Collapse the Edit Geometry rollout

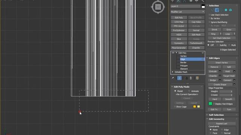[x=207, y=119]
